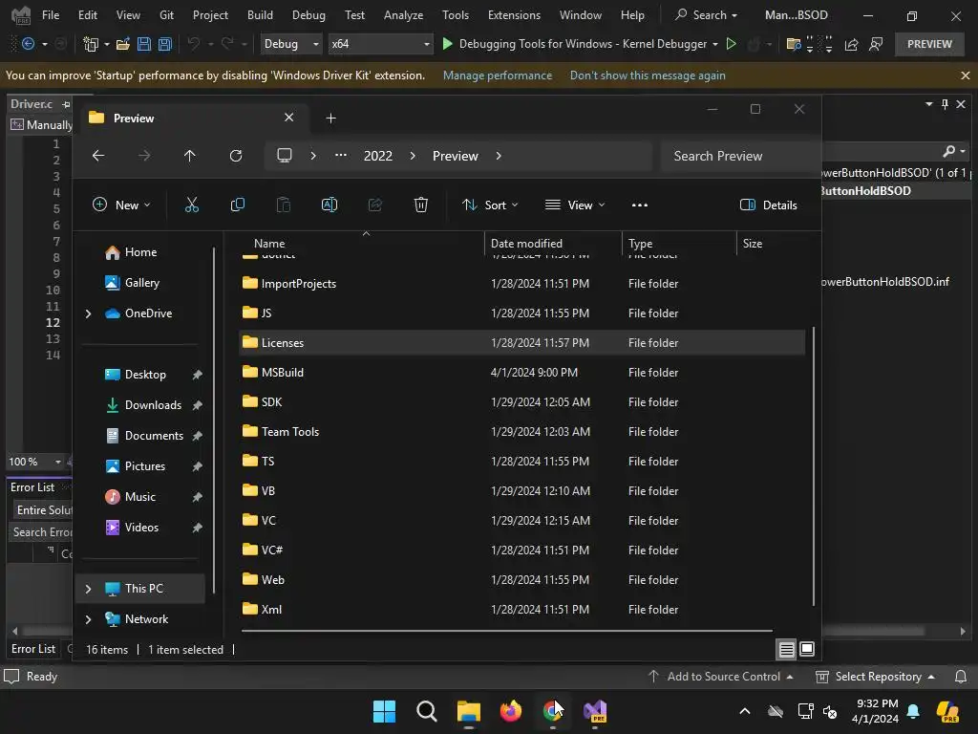Click Manage performance link

497,76
